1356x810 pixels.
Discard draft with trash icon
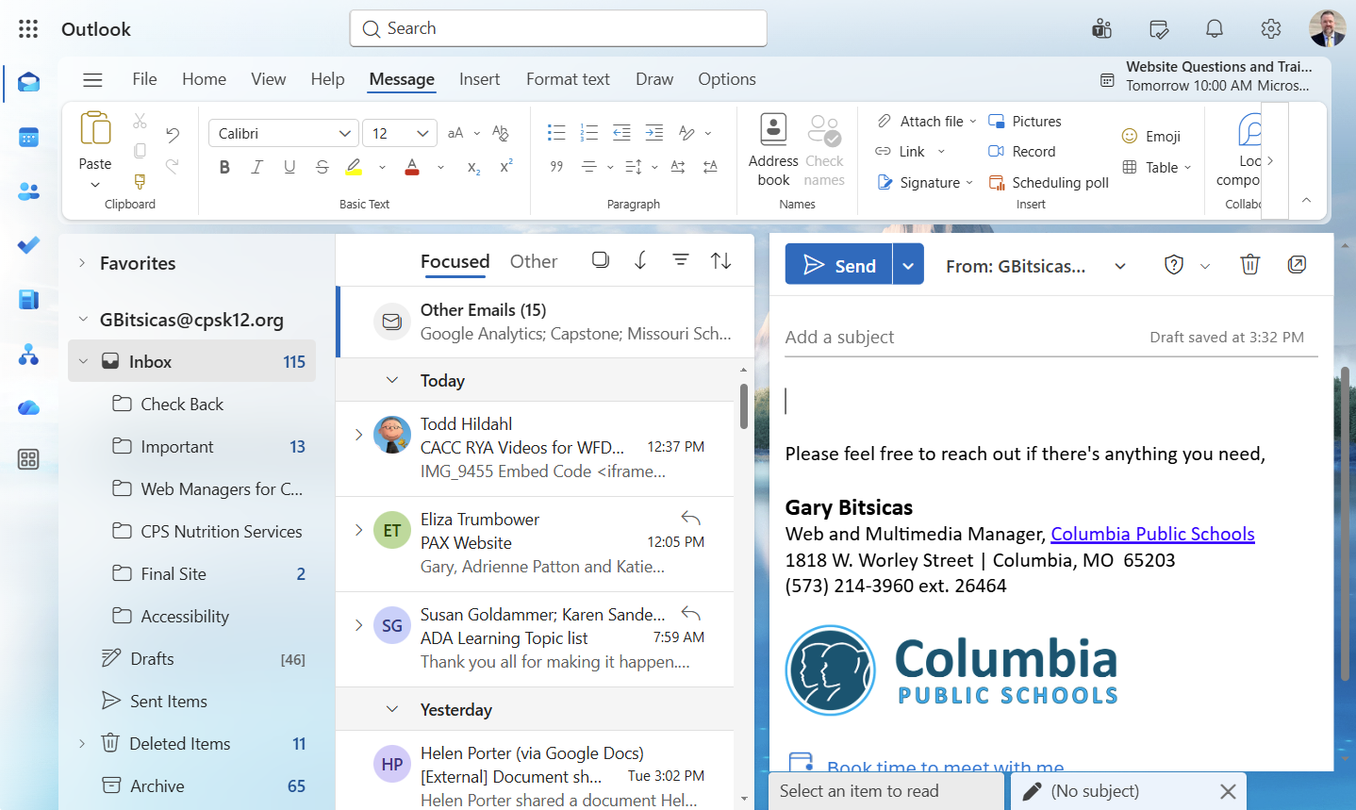[1249, 265]
